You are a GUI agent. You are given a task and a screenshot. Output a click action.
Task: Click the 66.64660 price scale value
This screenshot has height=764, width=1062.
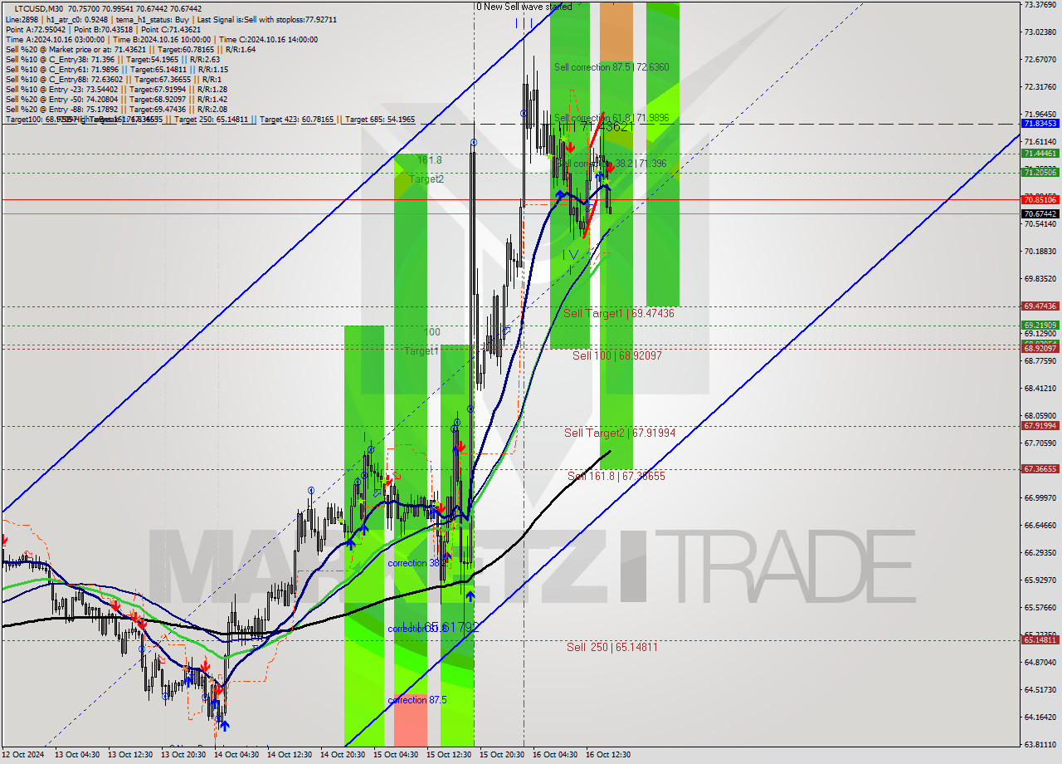(x=1040, y=526)
